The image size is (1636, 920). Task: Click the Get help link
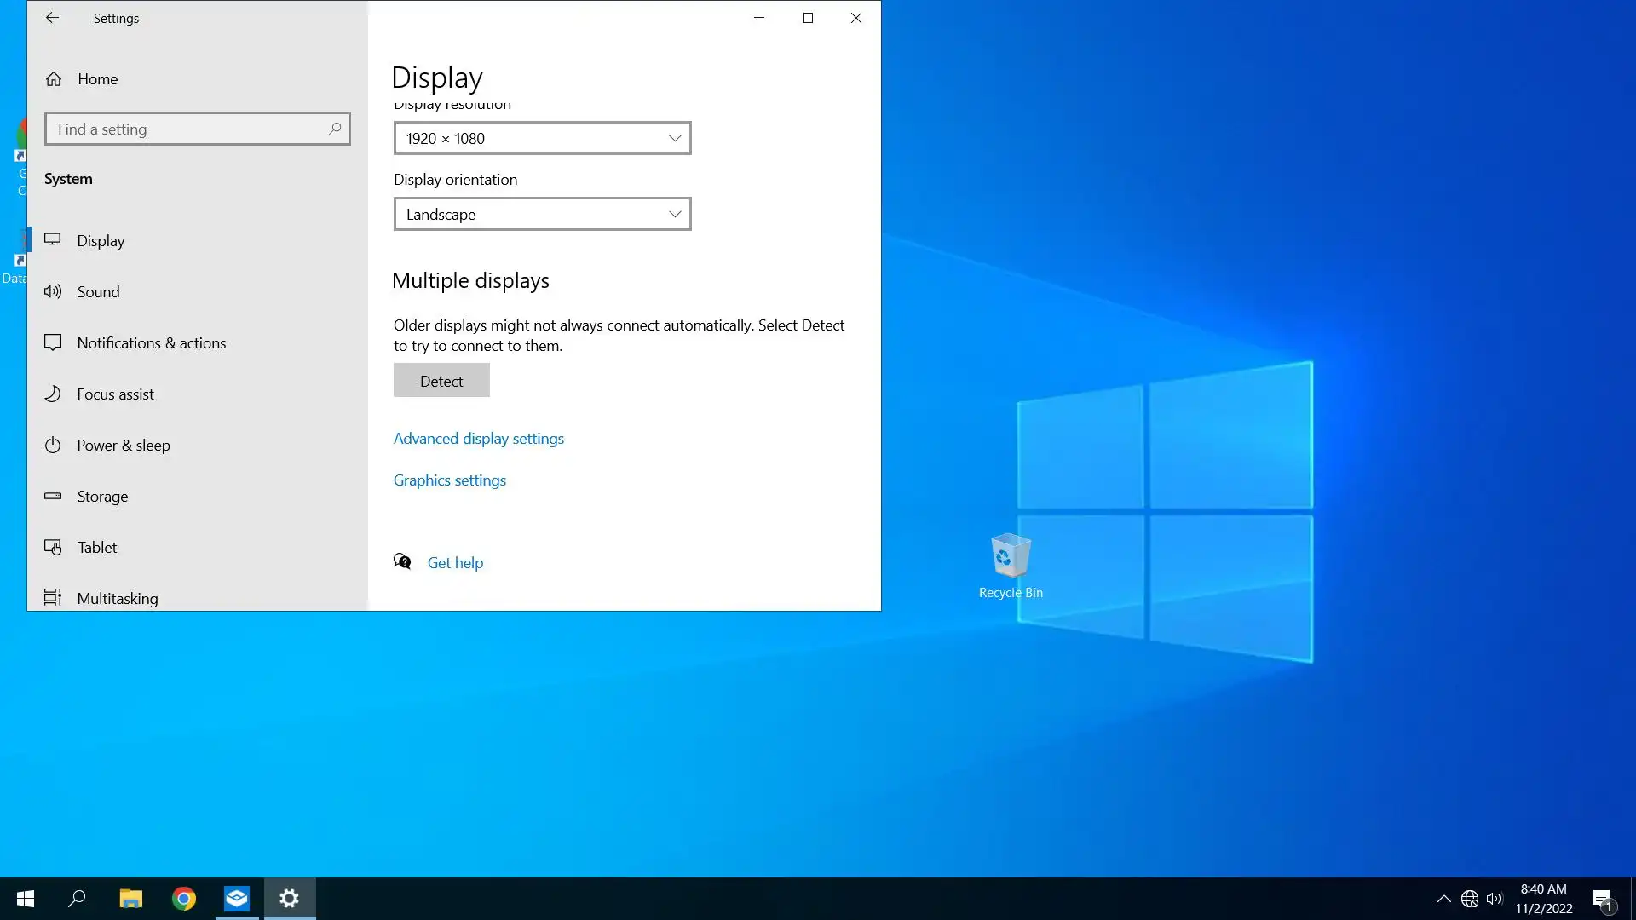pyautogui.click(x=455, y=563)
